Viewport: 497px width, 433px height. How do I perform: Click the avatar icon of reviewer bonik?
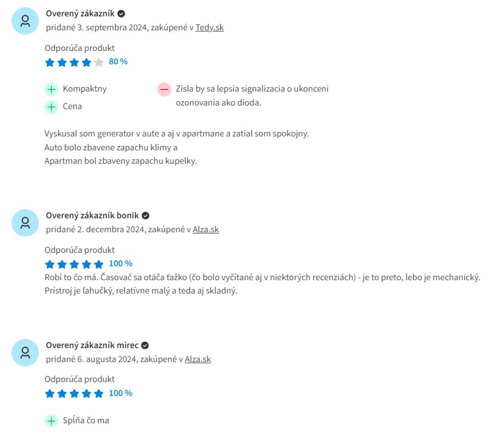(25, 223)
